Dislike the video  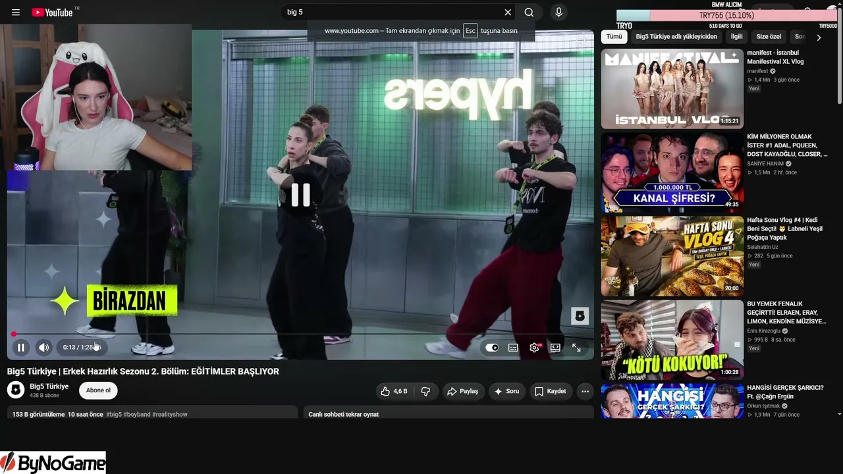coord(425,391)
